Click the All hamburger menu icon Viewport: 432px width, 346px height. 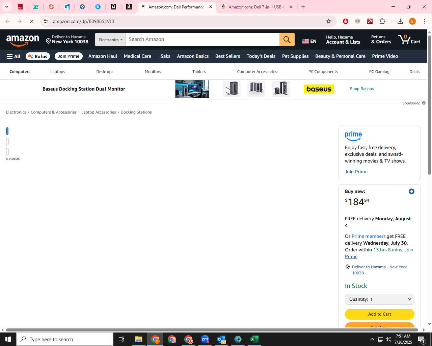point(13,56)
